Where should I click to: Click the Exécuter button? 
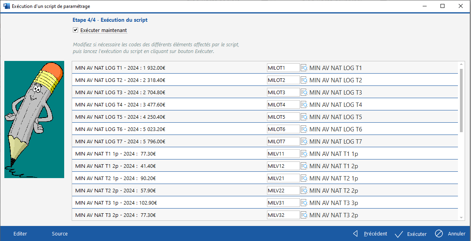tap(411, 234)
